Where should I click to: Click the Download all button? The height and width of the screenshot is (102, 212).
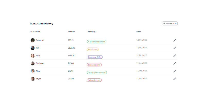[x=170, y=23]
